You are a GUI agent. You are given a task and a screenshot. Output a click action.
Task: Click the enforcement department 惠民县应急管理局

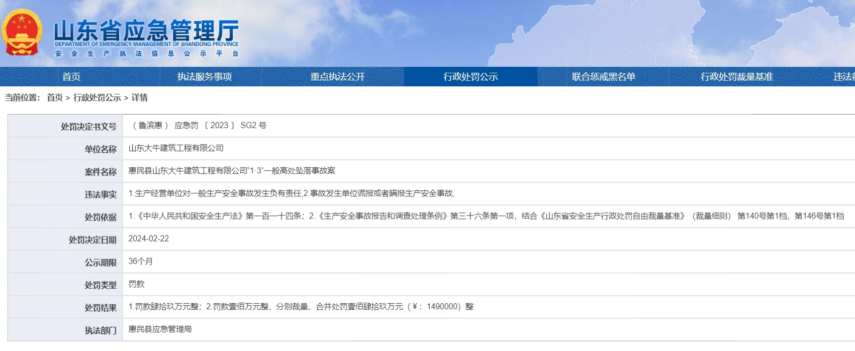160,329
